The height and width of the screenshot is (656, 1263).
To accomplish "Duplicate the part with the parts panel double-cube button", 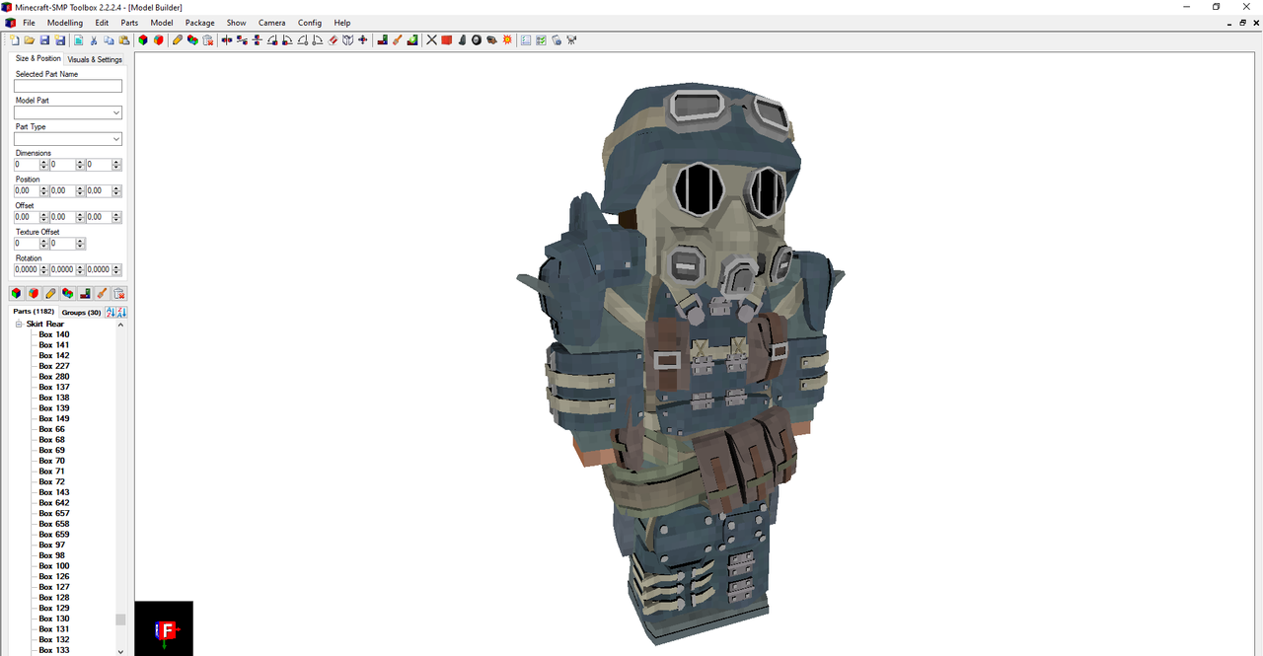I will tap(67, 293).
